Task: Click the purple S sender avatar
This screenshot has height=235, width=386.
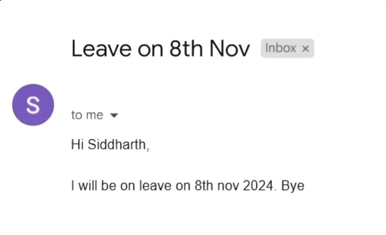Action: [x=33, y=105]
